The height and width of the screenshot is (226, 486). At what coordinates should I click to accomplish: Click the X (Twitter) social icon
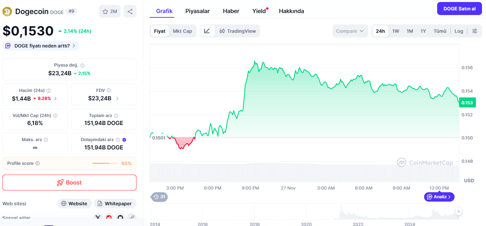pyautogui.click(x=98, y=218)
